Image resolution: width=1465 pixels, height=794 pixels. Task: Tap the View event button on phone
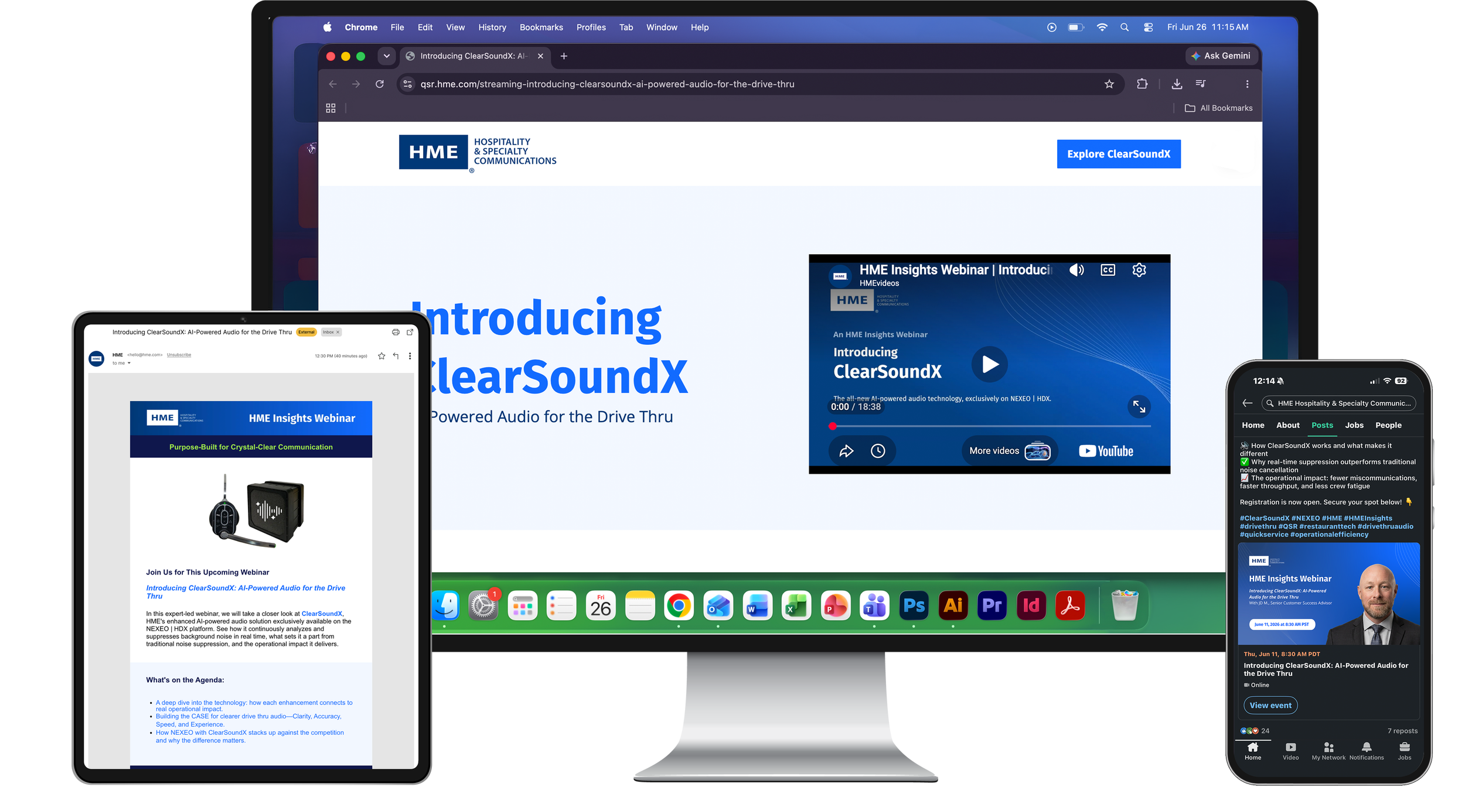coord(1270,705)
